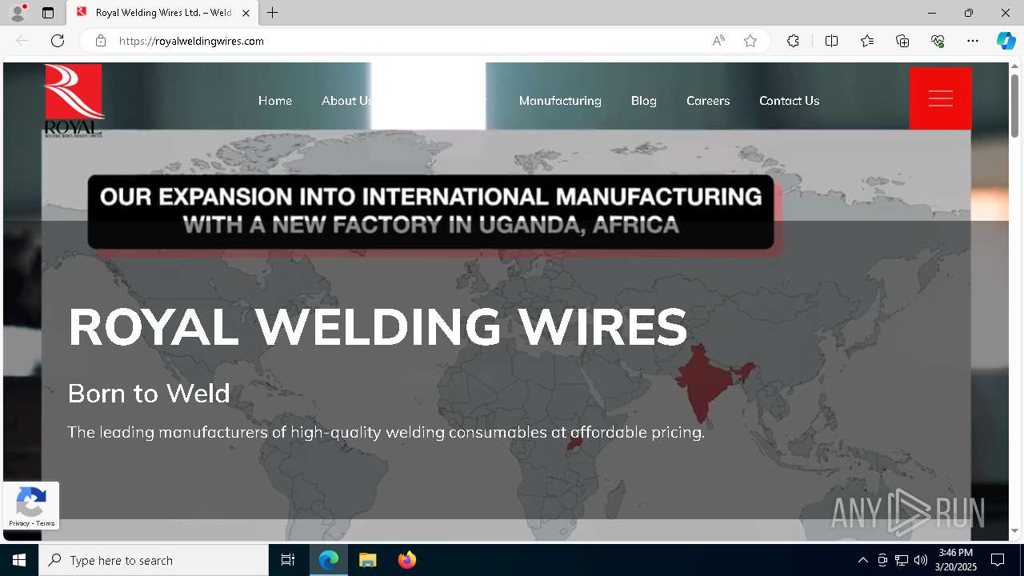Open the About Us menu item
This screenshot has height=576, width=1024.
[346, 101]
